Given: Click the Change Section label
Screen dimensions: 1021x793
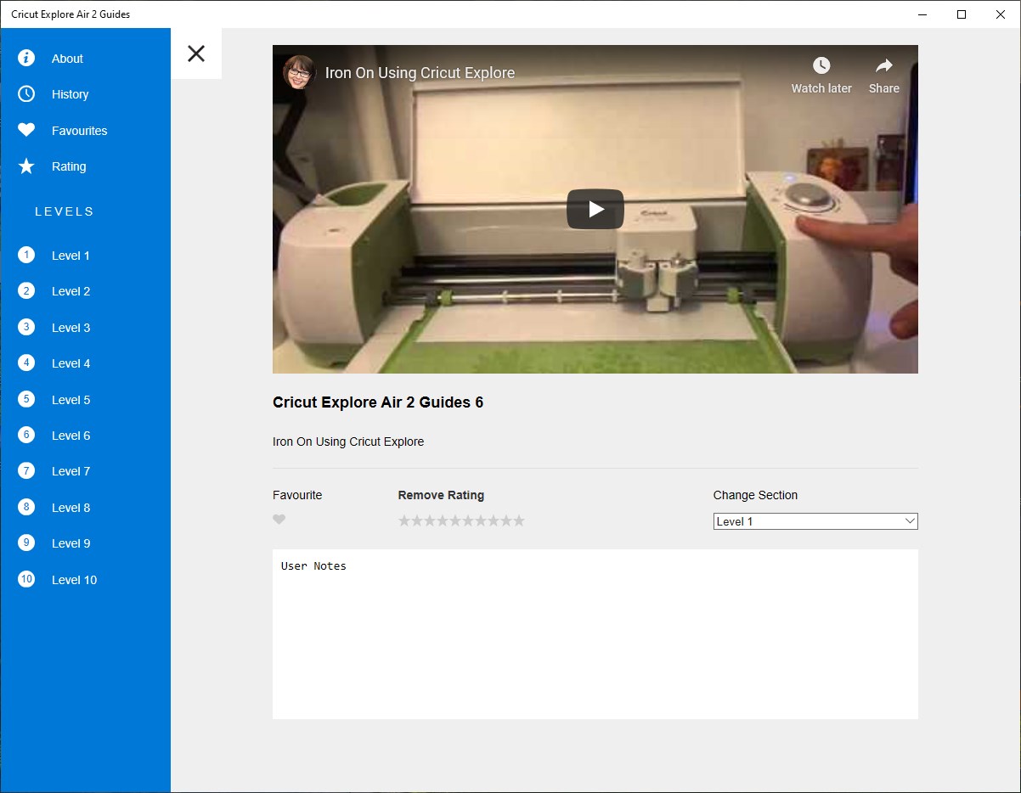Looking at the screenshot, I should pos(755,495).
